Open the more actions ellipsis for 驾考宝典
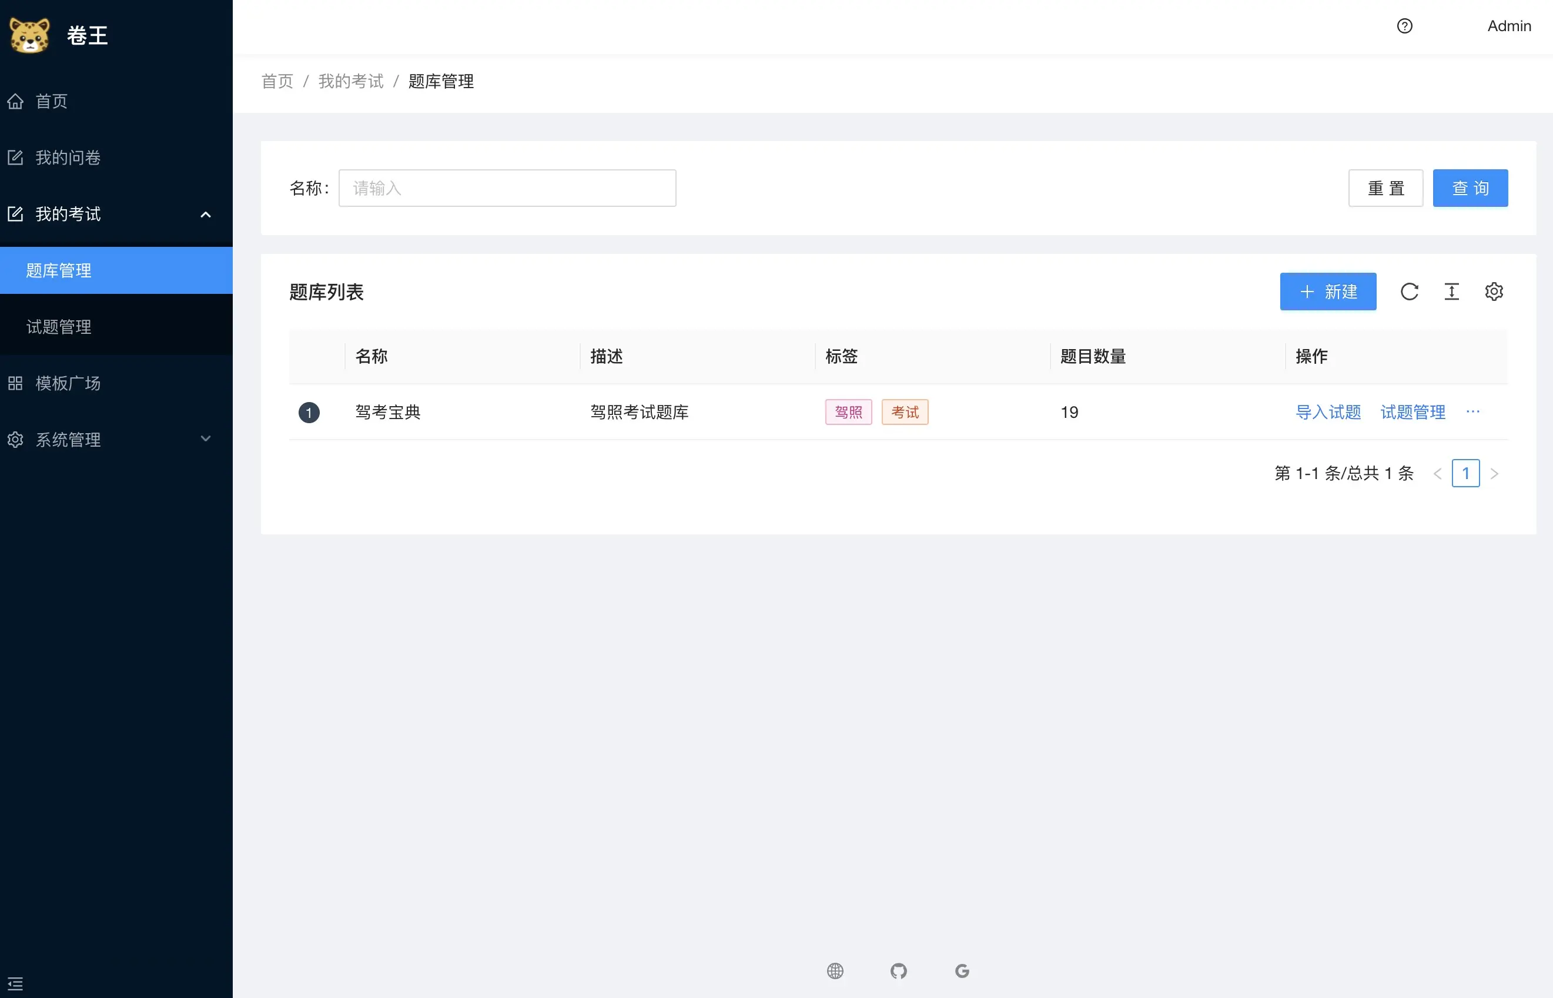Screen dimensions: 1553x998 [1472, 411]
